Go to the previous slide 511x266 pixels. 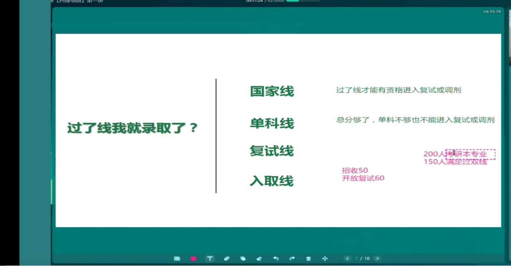click(x=347, y=258)
